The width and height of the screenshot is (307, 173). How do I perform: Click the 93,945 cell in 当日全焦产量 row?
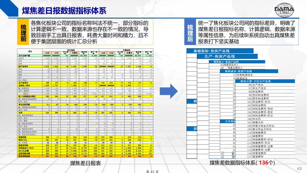[84, 56]
